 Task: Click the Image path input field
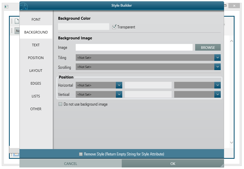click(x=134, y=47)
